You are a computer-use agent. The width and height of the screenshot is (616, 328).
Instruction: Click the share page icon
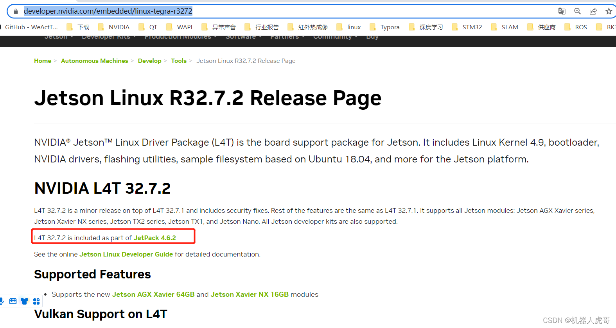pyautogui.click(x=593, y=11)
